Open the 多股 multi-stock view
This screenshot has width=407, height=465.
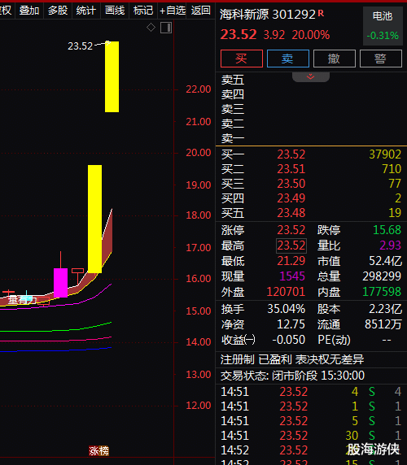click(x=58, y=11)
